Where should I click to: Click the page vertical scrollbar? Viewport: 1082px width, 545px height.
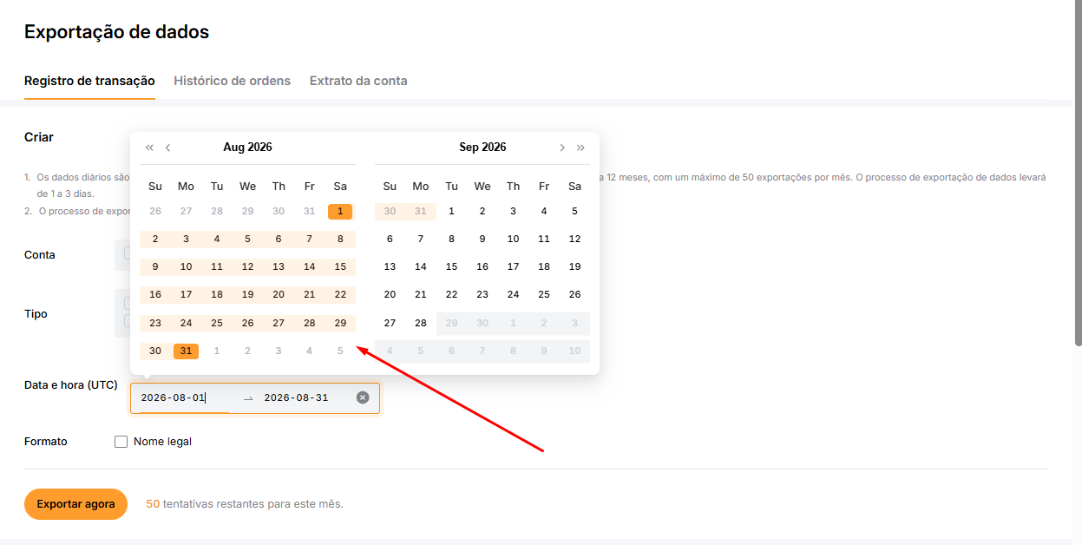(1078, 174)
